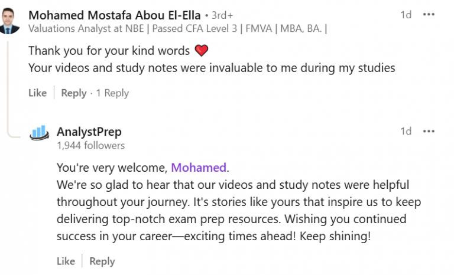
Task: Click the "Your videos and study notes" comment text
Action: (211, 67)
